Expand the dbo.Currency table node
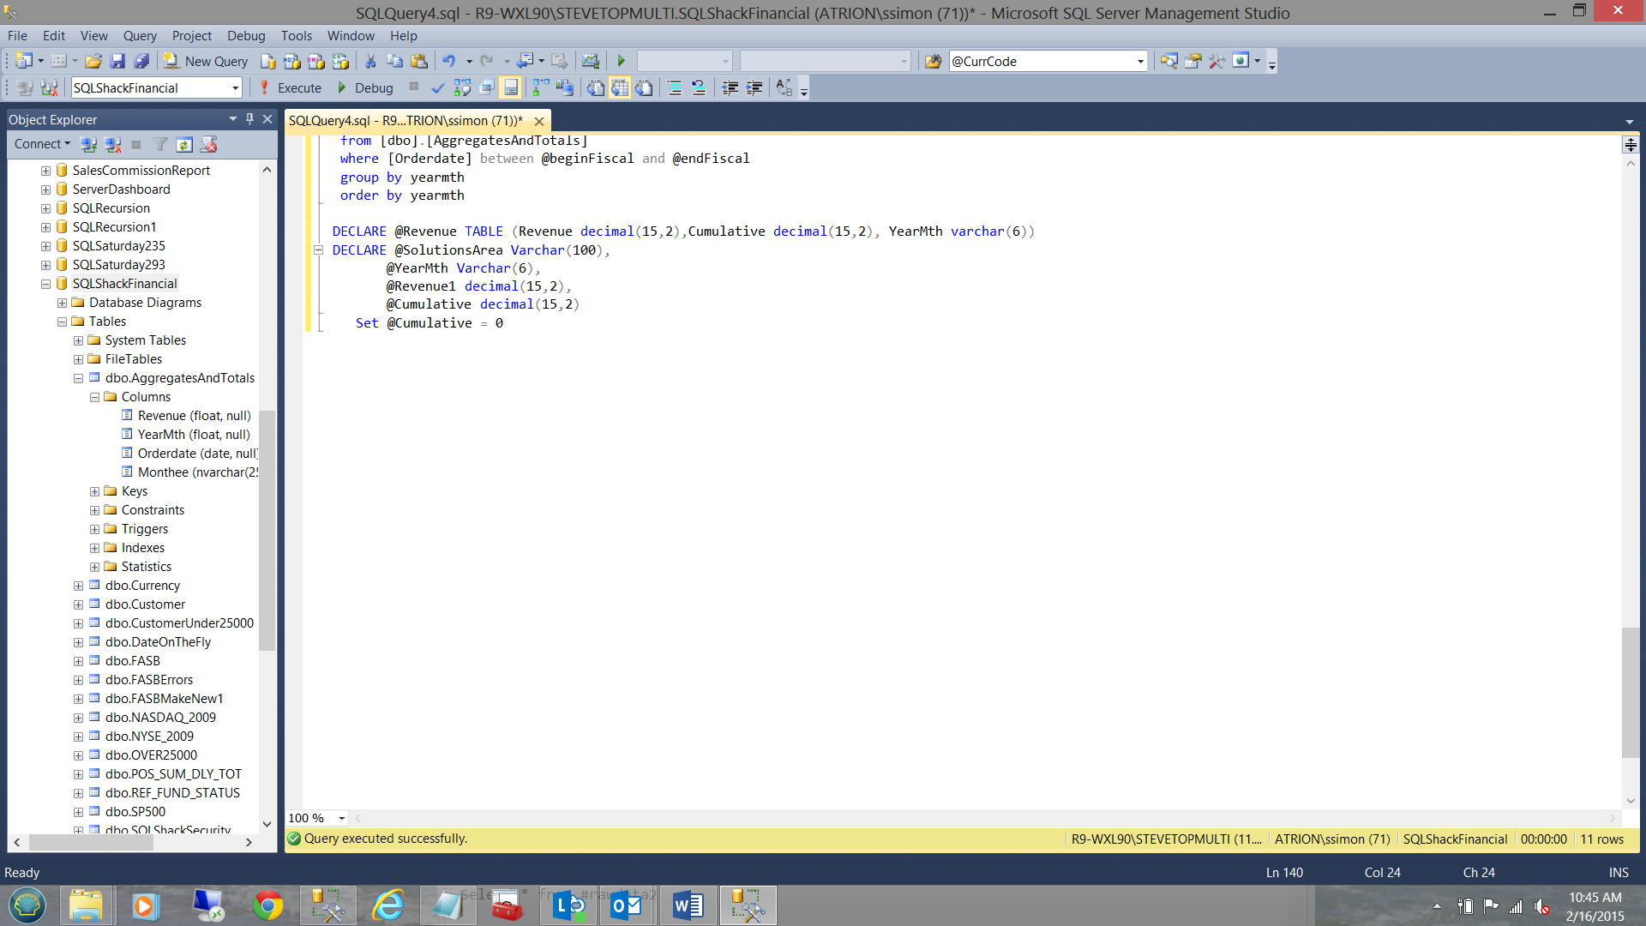Viewport: 1646px width, 926px height. 78,586
